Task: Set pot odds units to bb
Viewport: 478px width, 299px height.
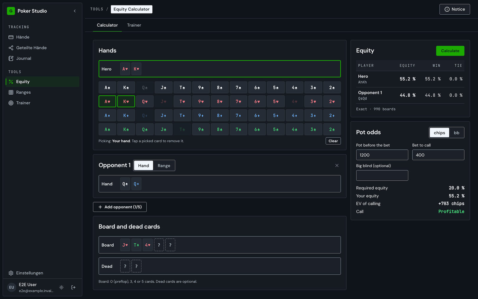Action: (456, 133)
